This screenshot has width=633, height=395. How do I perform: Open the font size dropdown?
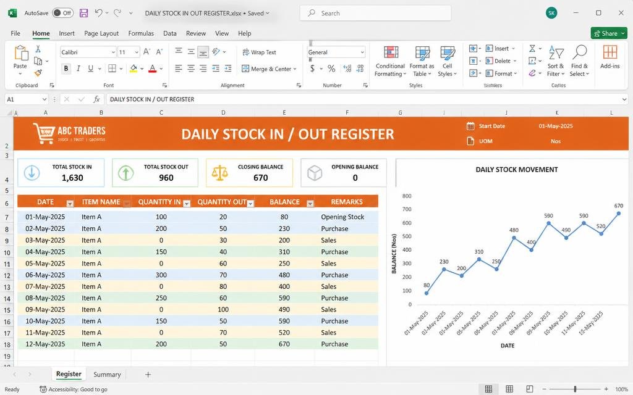(137, 52)
